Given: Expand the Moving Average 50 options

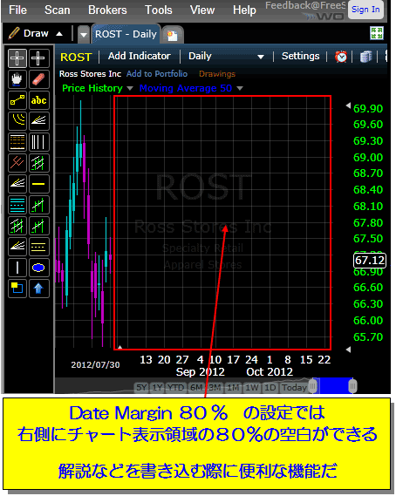Looking at the screenshot, I should (x=240, y=88).
